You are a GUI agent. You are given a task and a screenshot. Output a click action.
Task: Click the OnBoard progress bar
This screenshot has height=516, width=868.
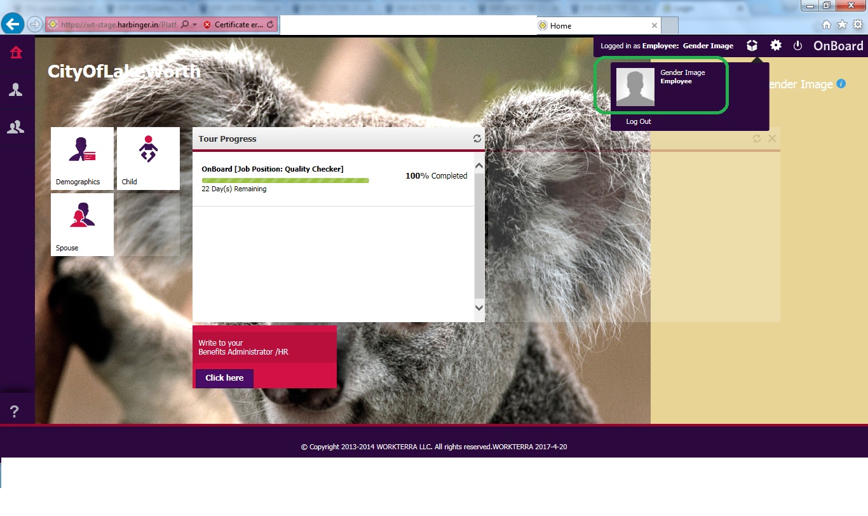tap(285, 180)
